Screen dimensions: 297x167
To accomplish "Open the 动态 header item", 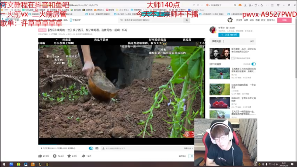I will 252,20.
